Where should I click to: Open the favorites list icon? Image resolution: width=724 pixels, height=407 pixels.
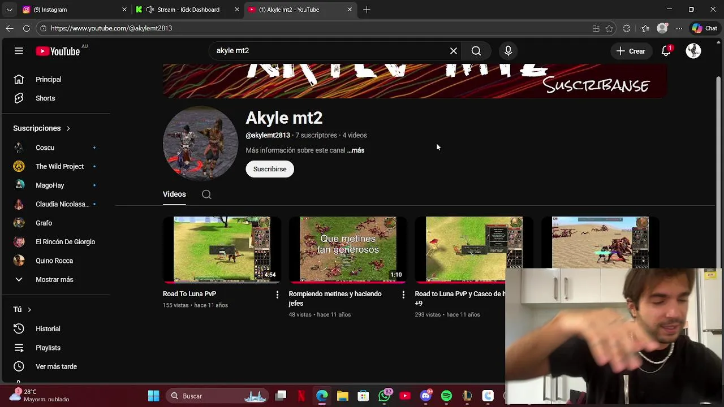pyautogui.click(x=645, y=28)
